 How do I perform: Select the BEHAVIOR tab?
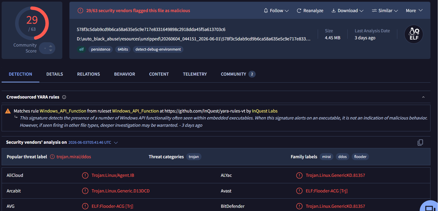click(x=125, y=74)
